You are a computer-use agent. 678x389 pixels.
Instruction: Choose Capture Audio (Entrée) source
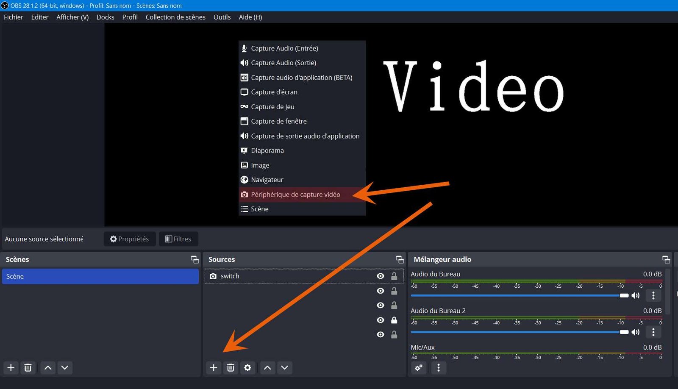click(x=302, y=48)
